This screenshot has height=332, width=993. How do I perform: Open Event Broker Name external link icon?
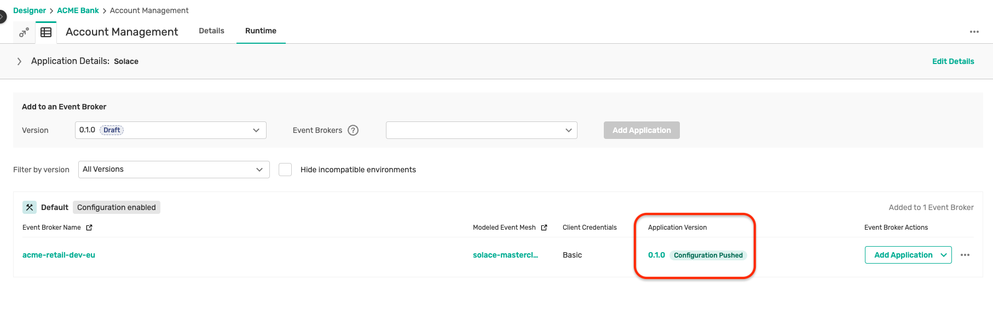pos(89,228)
